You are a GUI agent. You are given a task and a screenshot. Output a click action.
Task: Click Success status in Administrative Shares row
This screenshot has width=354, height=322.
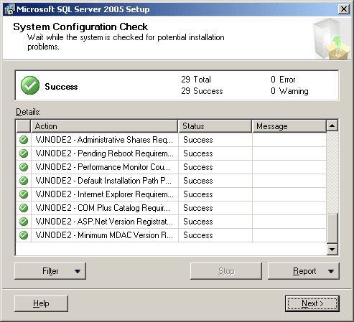tap(198, 140)
